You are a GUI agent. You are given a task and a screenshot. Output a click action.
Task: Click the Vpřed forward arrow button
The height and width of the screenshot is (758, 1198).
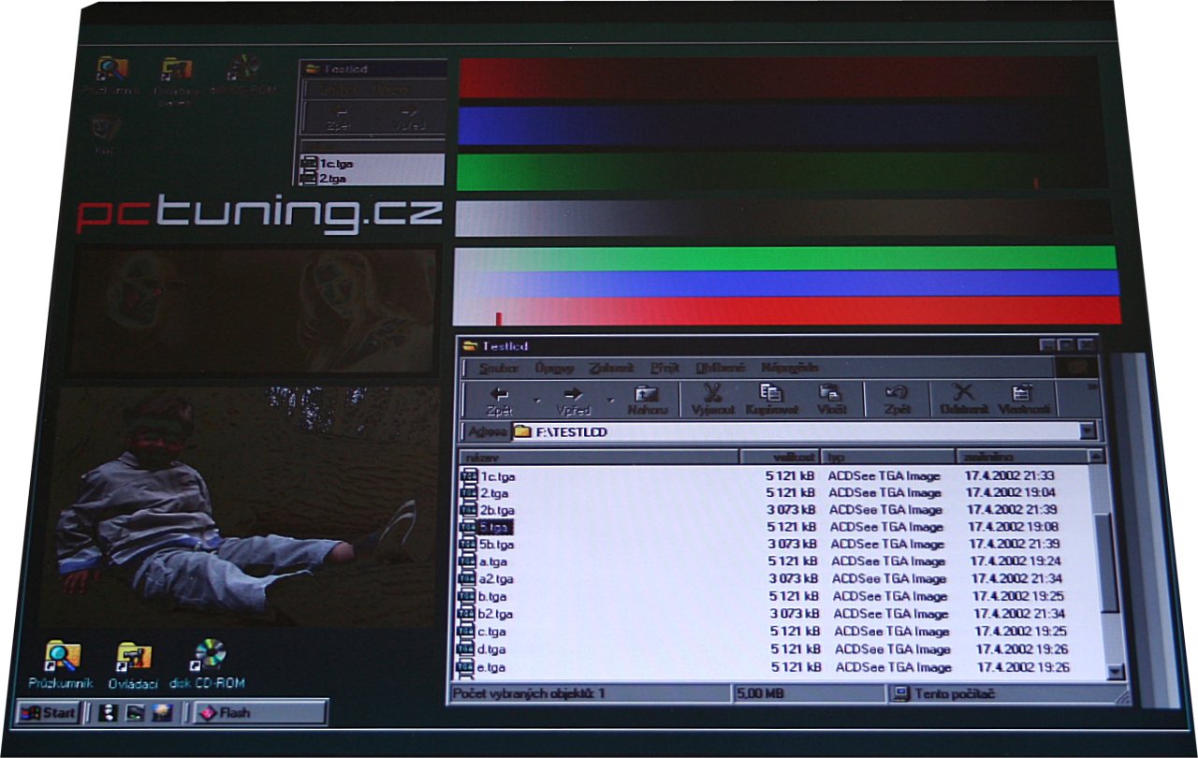click(573, 401)
